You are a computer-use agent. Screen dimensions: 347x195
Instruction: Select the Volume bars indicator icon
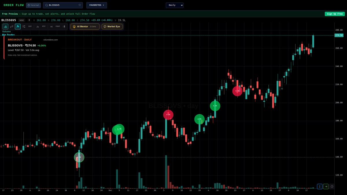(5, 26)
